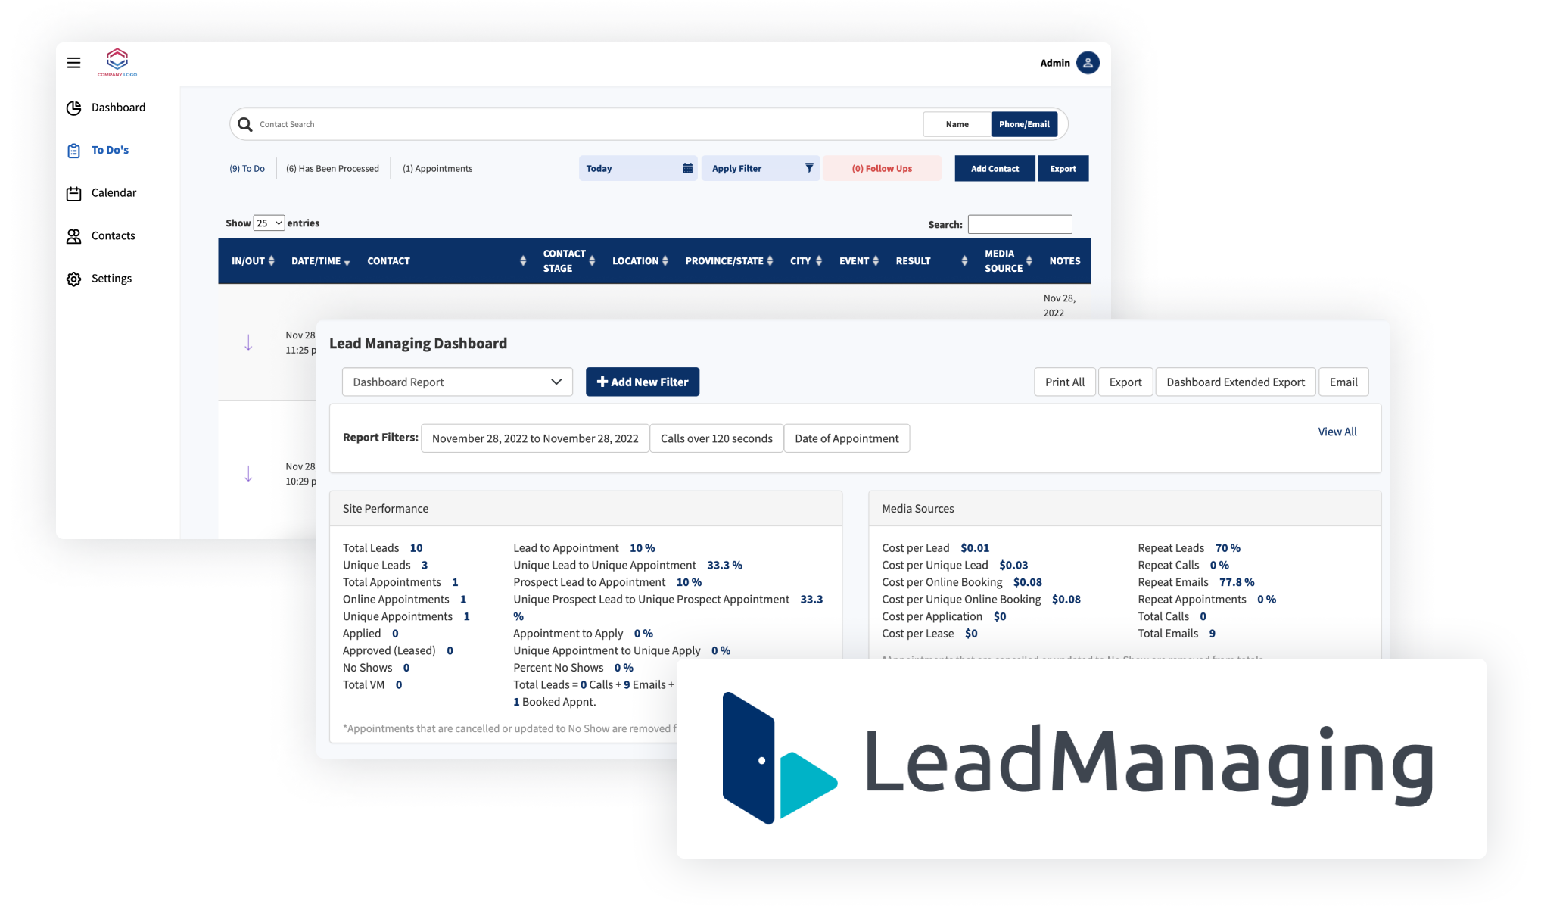Sort by CITY column arrows

tap(819, 260)
